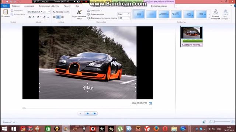Switch to the Главная tab
The image size is (236, 132).
tap(16, 6)
